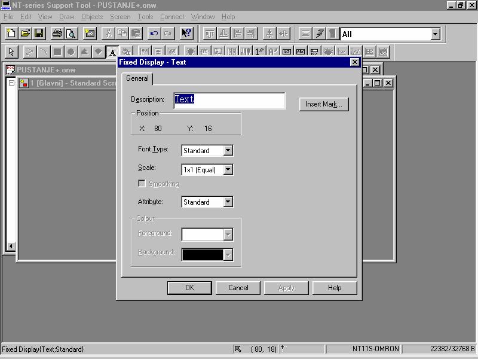Click into the Description text field
The image size is (478, 359).
(229, 101)
